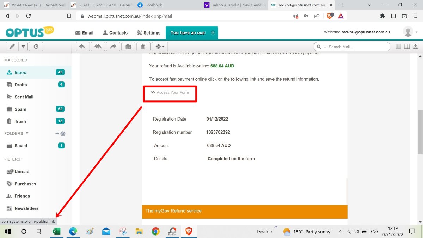Click the Optus yes logo
The width and height of the screenshot is (423, 238).
(30, 32)
